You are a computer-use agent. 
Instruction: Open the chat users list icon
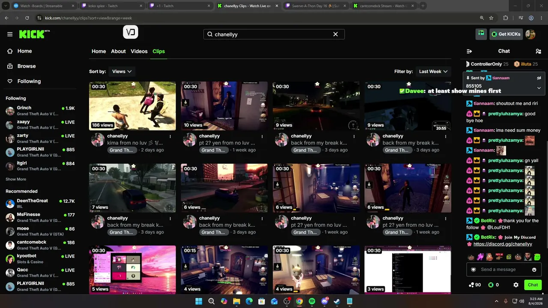pos(539,51)
